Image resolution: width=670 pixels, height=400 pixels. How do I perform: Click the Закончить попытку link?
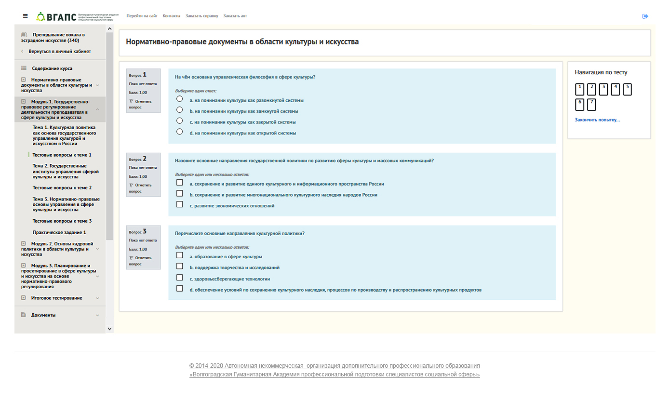pos(597,120)
